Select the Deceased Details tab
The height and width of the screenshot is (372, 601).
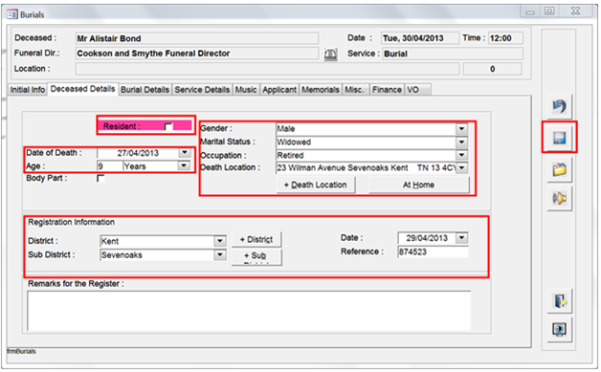tap(83, 89)
